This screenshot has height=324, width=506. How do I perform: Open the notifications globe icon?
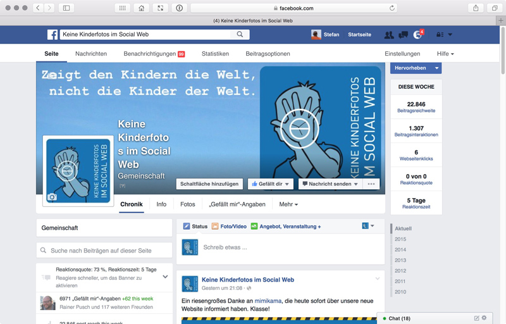[x=417, y=35]
